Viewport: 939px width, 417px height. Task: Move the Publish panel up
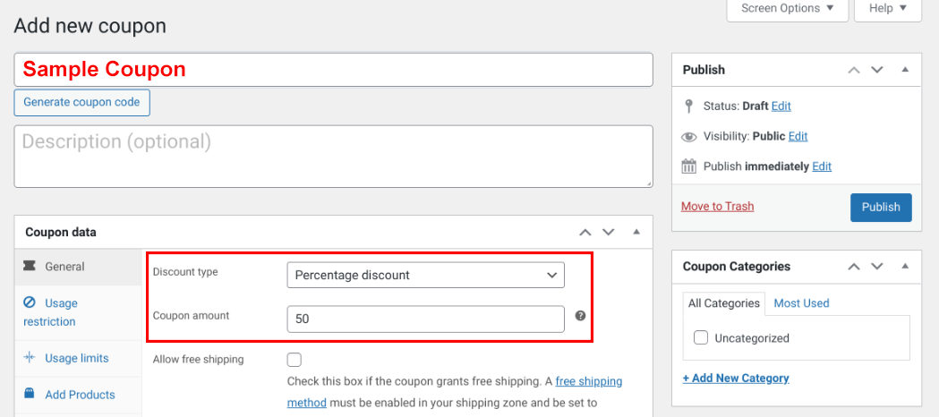coord(854,70)
